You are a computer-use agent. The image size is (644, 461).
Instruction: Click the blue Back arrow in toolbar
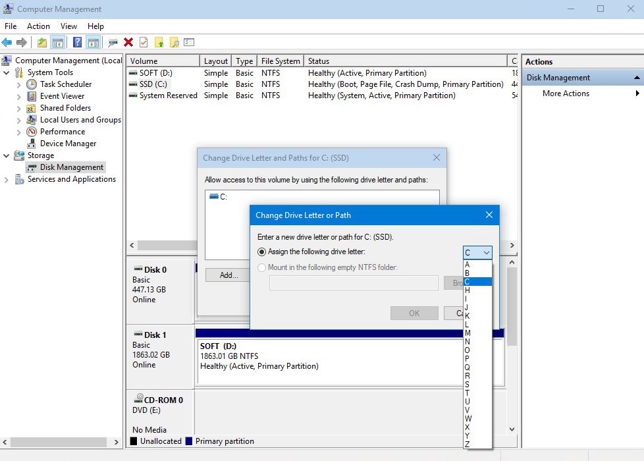click(7, 43)
